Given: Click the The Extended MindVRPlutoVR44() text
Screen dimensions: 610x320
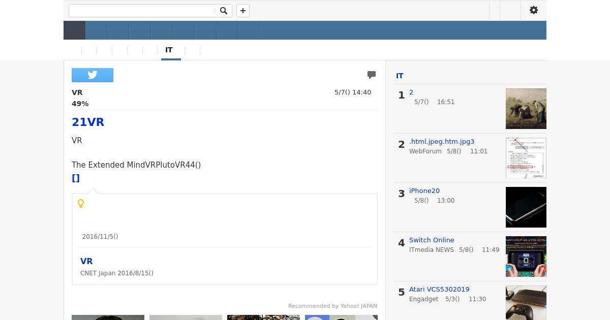Looking at the screenshot, I should tap(136, 165).
